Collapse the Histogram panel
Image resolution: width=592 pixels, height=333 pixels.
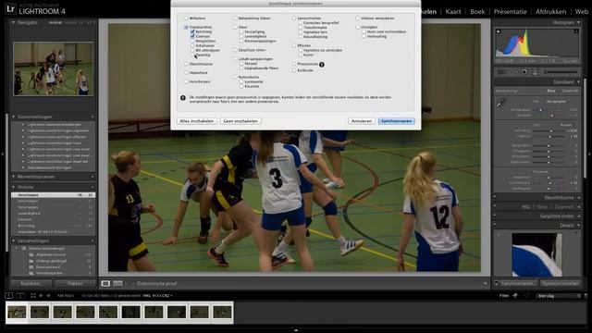pyautogui.click(x=578, y=23)
